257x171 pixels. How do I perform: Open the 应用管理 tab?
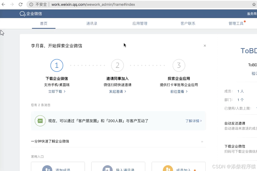click(x=140, y=23)
